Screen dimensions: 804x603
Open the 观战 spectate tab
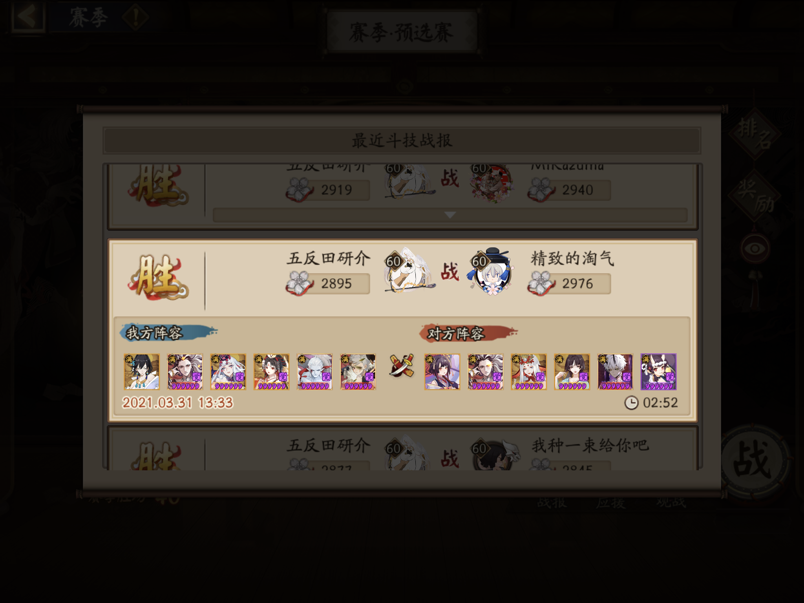click(x=671, y=502)
